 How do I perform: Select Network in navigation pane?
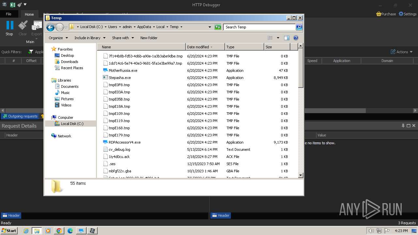[64, 136]
